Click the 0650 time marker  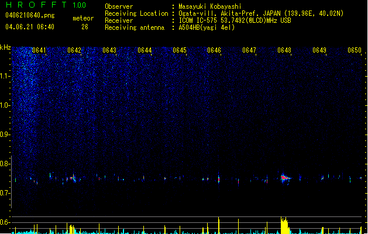(x=355, y=50)
